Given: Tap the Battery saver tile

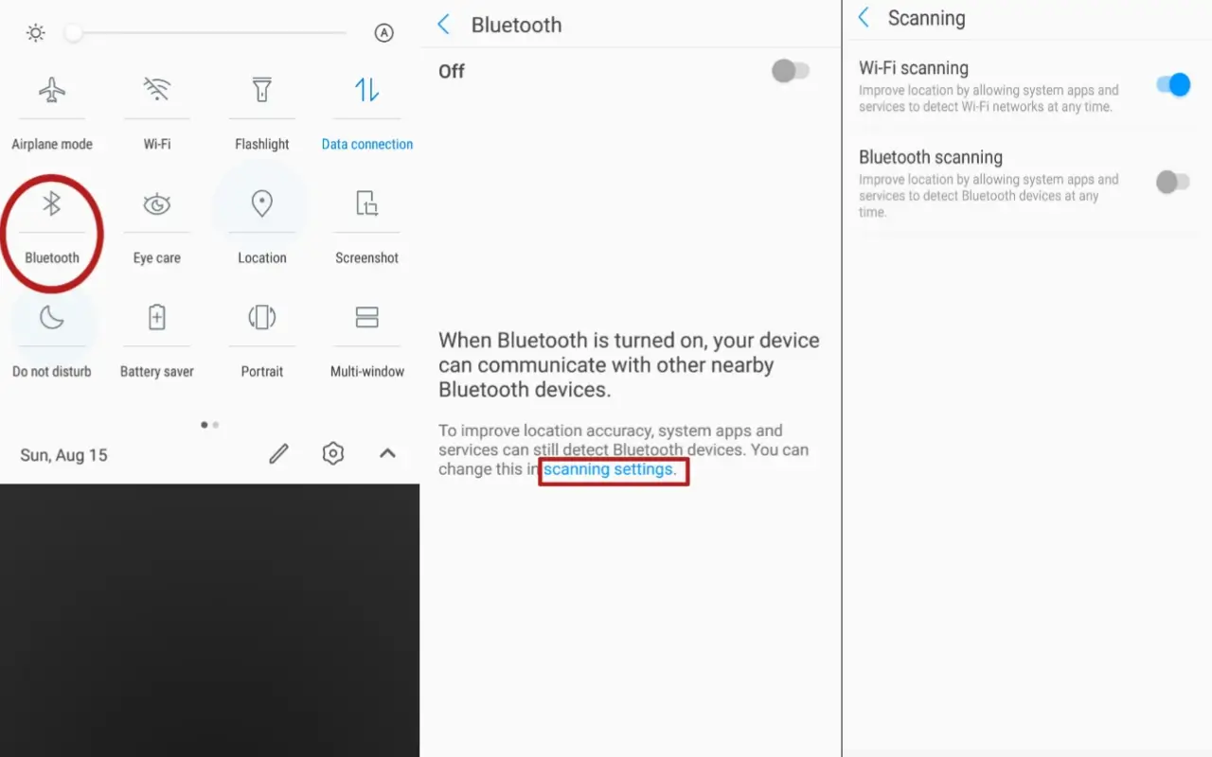Looking at the screenshot, I should 157,317.
